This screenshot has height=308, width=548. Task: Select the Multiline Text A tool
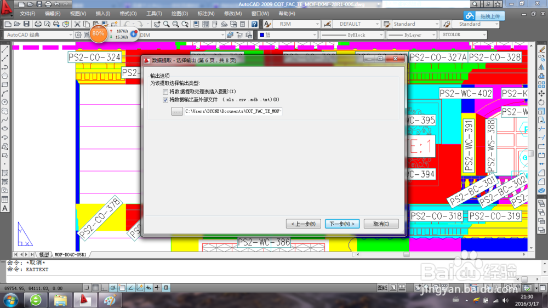click(x=5, y=208)
